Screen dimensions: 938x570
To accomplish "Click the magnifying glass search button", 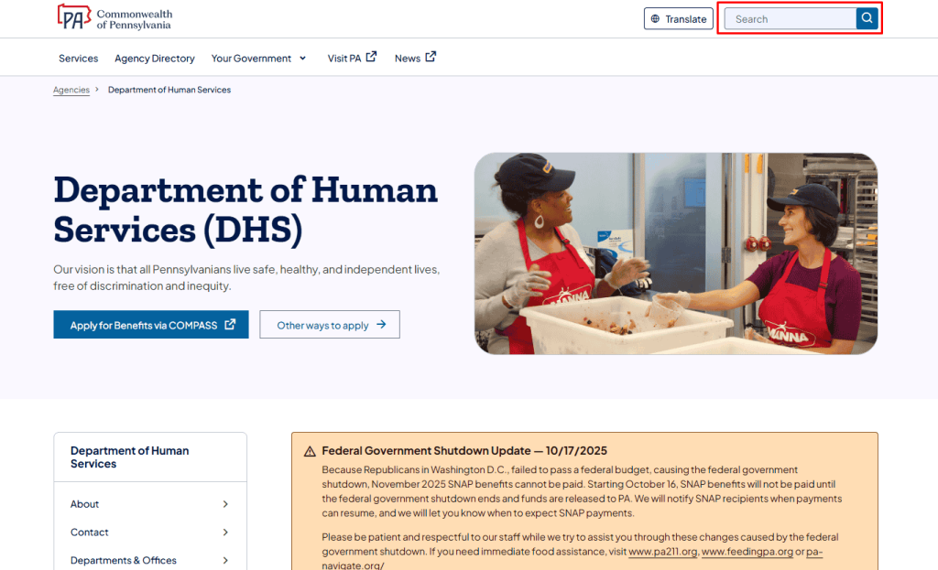I will coord(867,19).
